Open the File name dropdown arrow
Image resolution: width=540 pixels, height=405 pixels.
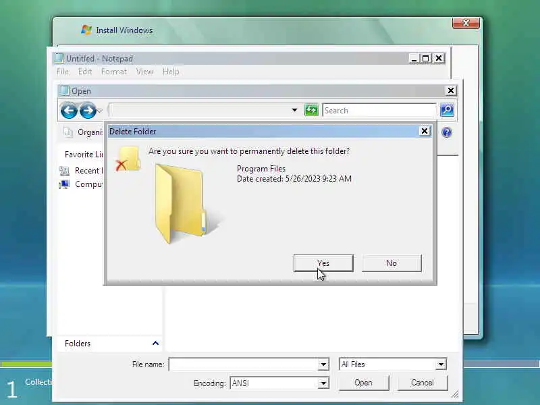coord(323,364)
